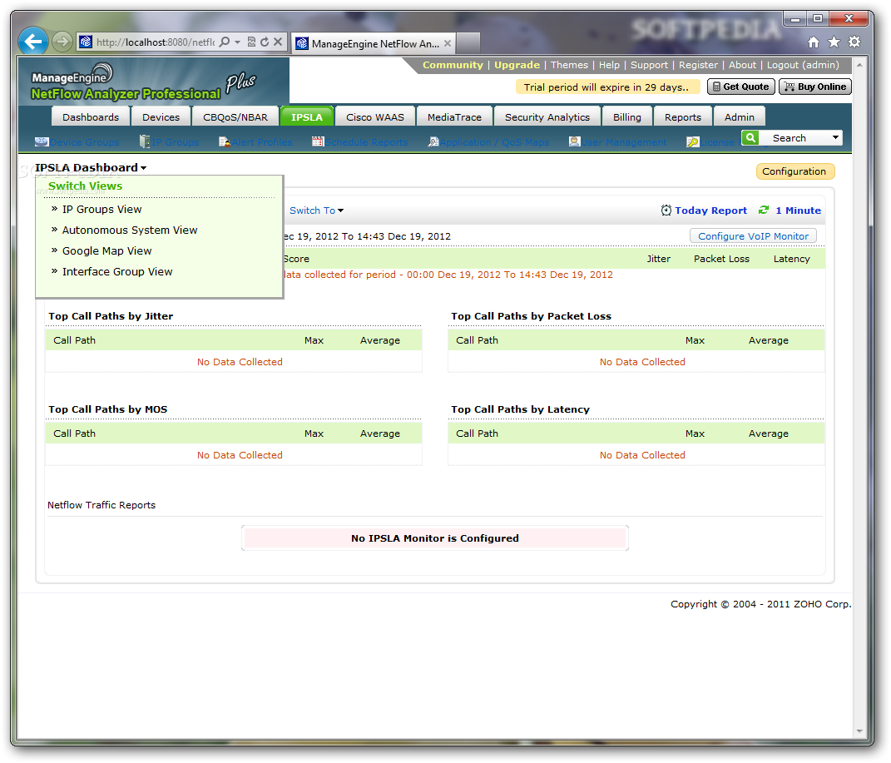Click the compatibility view icon in address bar
Image resolution: width=891 pixels, height=763 pixels.
[251, 42]
